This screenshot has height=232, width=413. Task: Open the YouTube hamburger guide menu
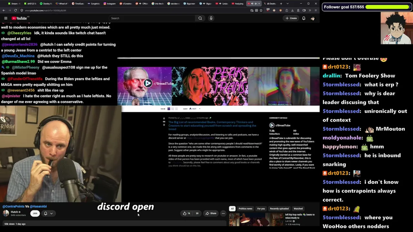click(x=6, y=18)
